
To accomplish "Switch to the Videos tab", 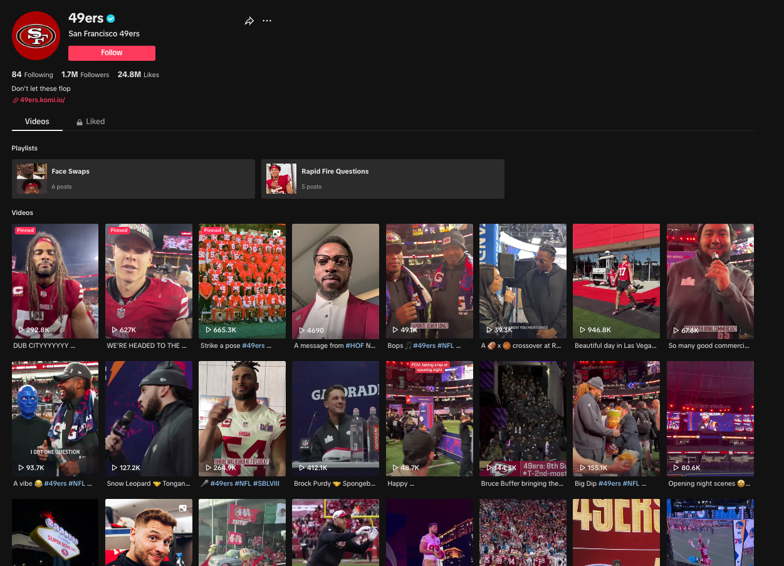I will [37, 122].
